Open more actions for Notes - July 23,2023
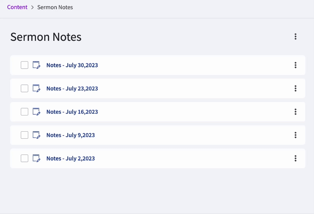The image size is (314, 214). (x=295, y=88)
